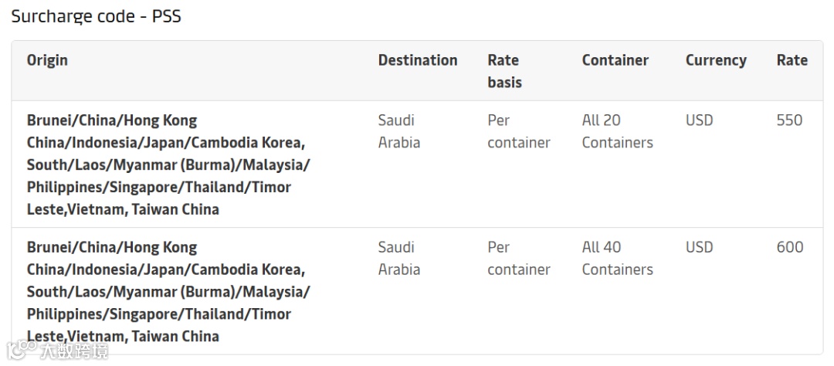Click Saudi Arabia in the All 40 Containers row
The width and height of the screenshot is (834, 366).
[x=398, y=258]
